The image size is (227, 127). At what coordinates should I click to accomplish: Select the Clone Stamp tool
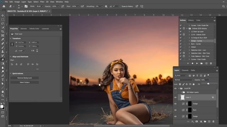pyautogui.click(x=2, y=52)
